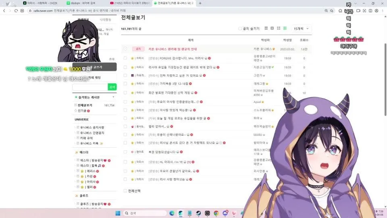Click the Naver Whale browser taskbar icon
Viewport: 387px width, 218px height.
coord(181,213)
